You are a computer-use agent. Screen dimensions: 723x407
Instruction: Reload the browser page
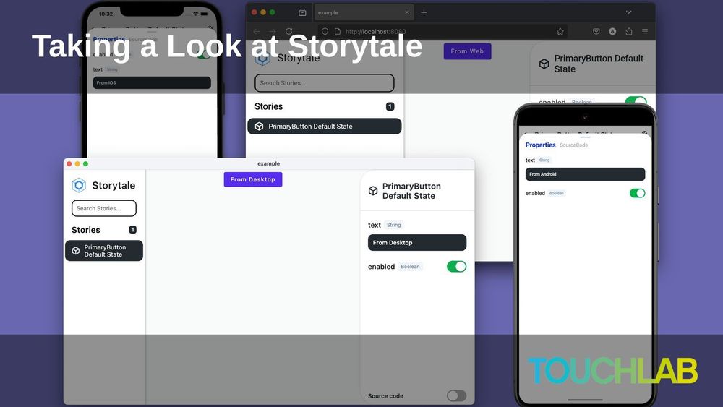[288, 31]
